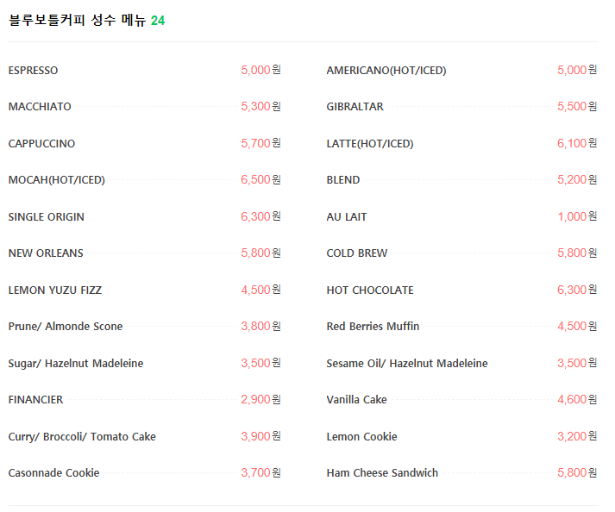Click the Casonnade Cookie price 3,700원

click(260, 473)
